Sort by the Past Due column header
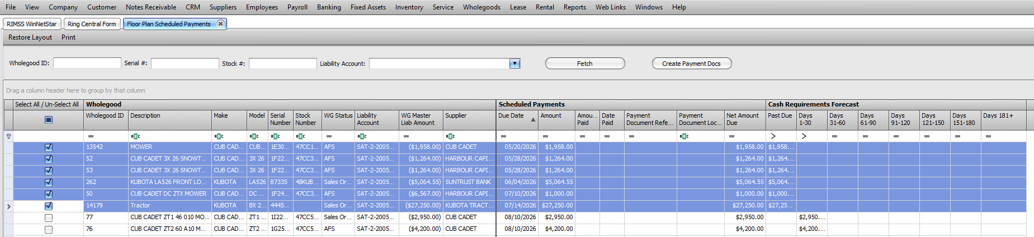Image resolution: width=1034 pixels, height=237 pixels. (x=781, y=119)
